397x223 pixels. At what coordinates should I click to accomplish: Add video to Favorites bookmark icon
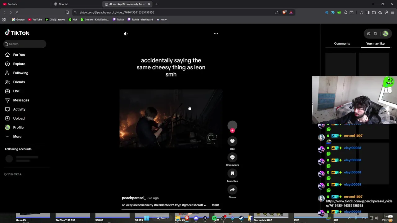(232, 173)
